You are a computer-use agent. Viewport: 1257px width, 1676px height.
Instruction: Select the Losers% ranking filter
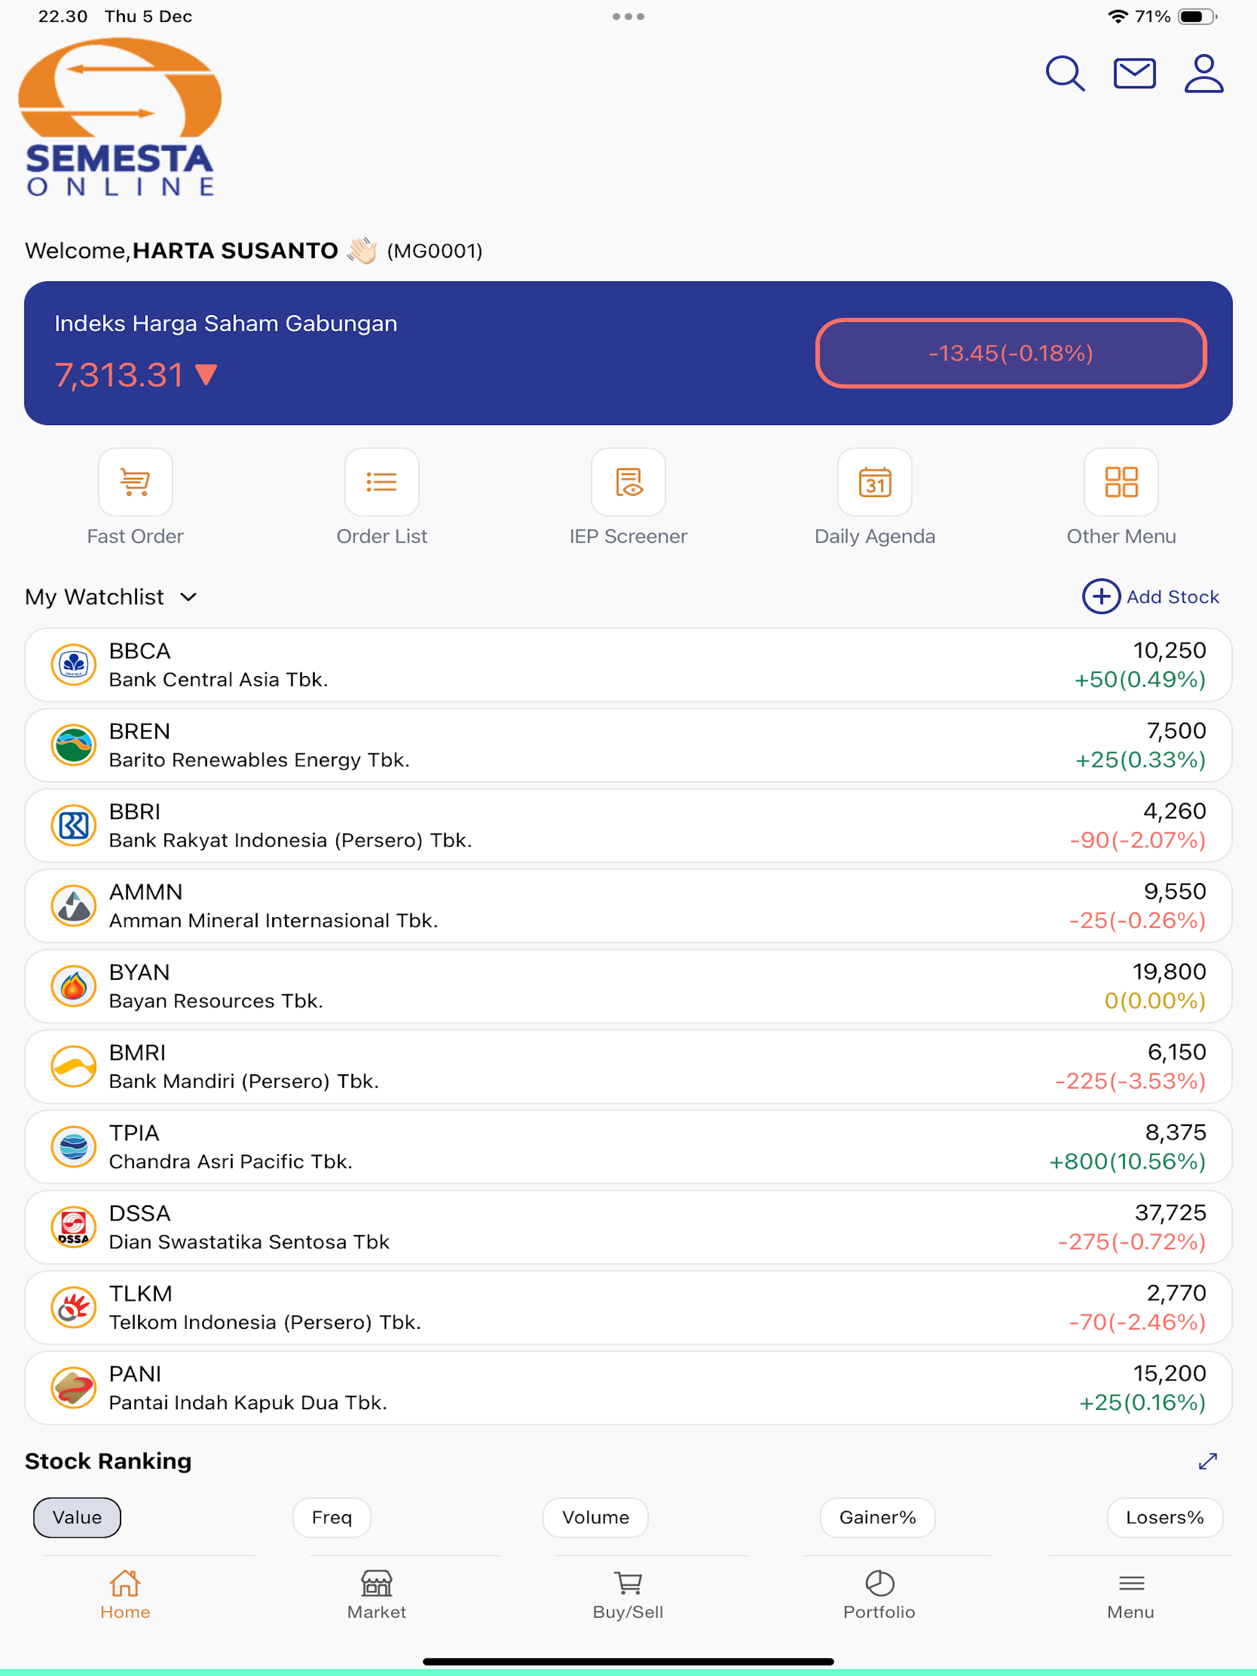point(1164,1518)
